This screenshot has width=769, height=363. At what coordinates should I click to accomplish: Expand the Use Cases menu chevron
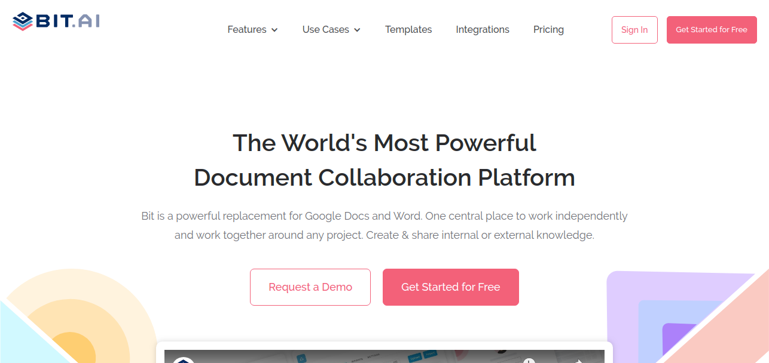point(357,30)
